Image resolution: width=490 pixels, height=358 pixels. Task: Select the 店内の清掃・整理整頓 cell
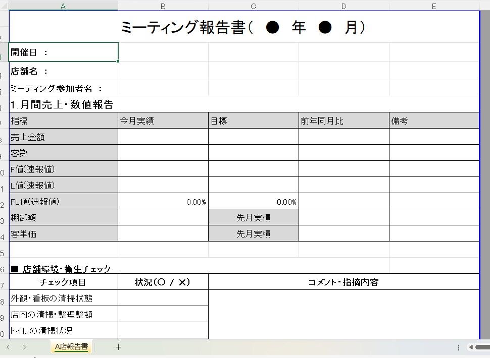point(64,314)
